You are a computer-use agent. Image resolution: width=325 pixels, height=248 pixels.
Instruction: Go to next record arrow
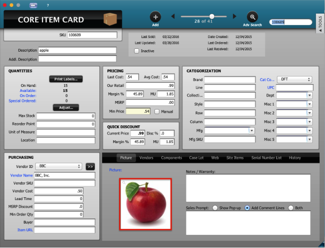234,16
